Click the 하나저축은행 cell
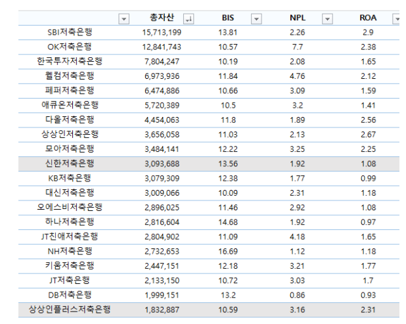Viewport: 406px width, 324px height. pos(70,221)
